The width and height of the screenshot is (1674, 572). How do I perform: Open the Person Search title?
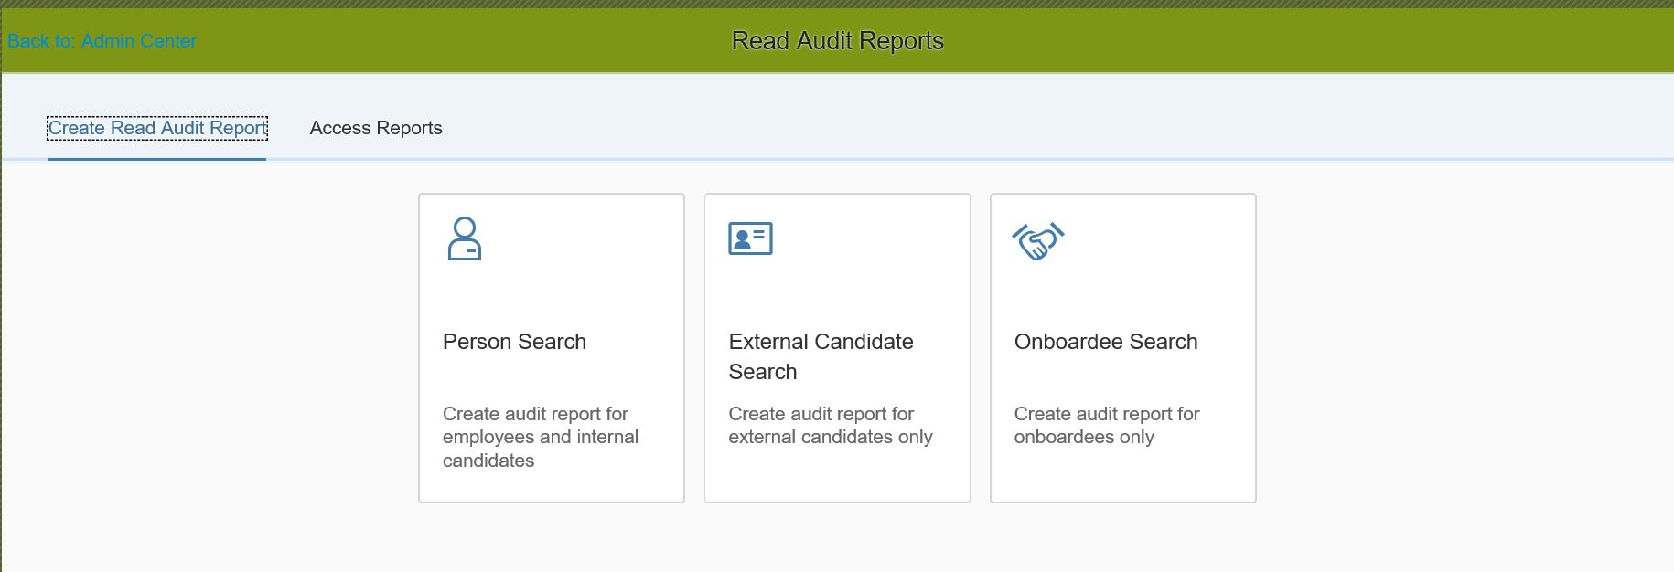click(514, 342)
